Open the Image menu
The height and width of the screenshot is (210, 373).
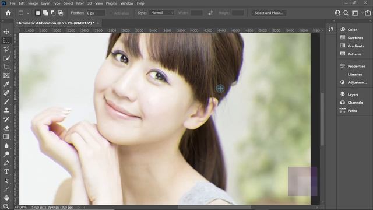(33, 3)
